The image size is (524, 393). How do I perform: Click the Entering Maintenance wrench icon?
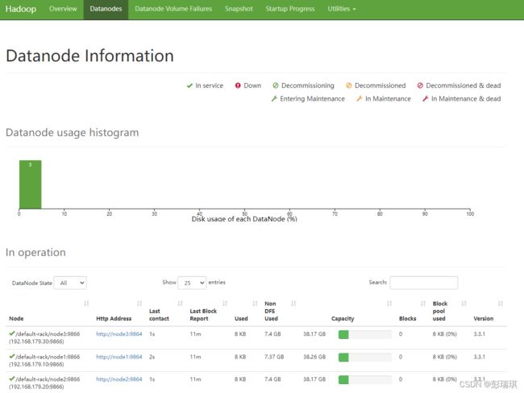[274, 99]
